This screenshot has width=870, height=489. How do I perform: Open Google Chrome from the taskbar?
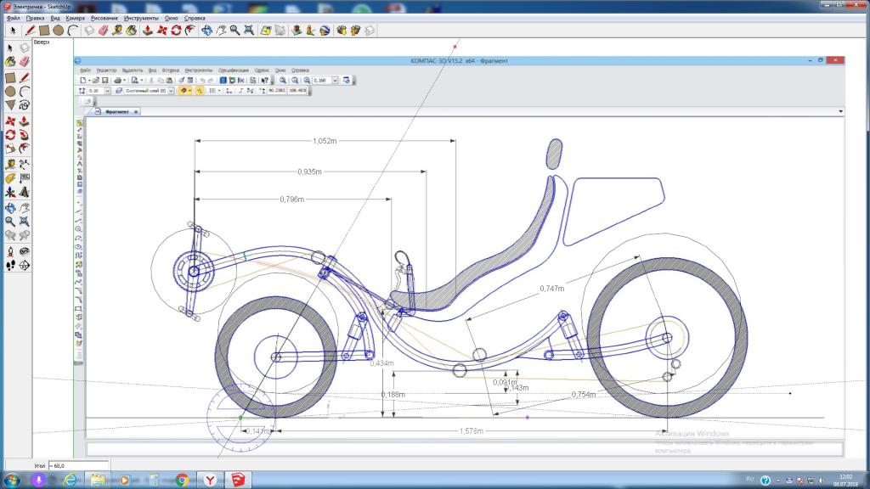(182, 480)
